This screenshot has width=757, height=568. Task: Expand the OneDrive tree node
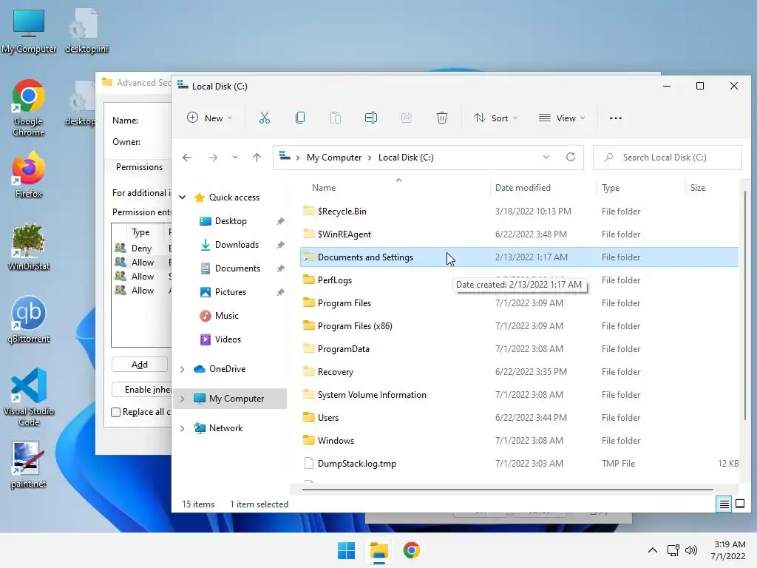(182, 369)
